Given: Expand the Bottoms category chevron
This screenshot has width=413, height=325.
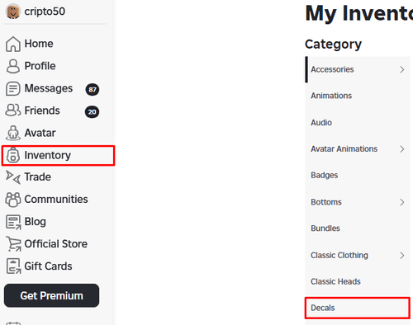Looking at the screenshot, I should click(x=402, y=202).
